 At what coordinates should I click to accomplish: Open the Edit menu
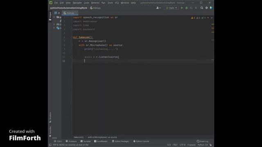tap(62, 3)
